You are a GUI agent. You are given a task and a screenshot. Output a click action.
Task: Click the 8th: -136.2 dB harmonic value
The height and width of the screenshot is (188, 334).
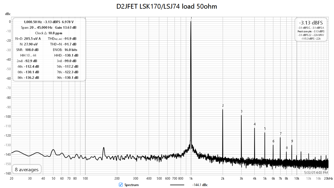click(28, 78)
